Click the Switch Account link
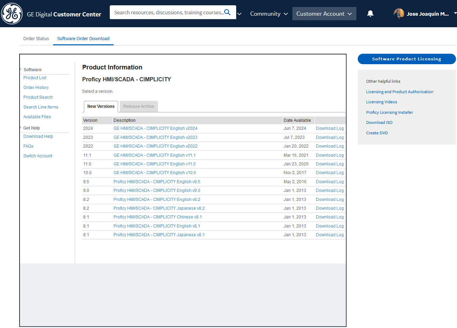 click(x=38, y=156)
